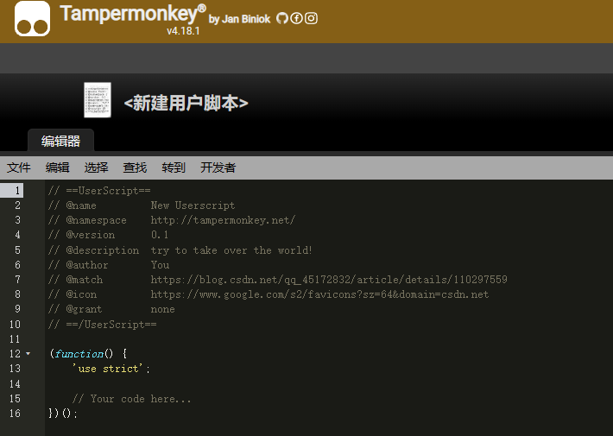Click the '@description' metadata key

[x=103, y=250]
